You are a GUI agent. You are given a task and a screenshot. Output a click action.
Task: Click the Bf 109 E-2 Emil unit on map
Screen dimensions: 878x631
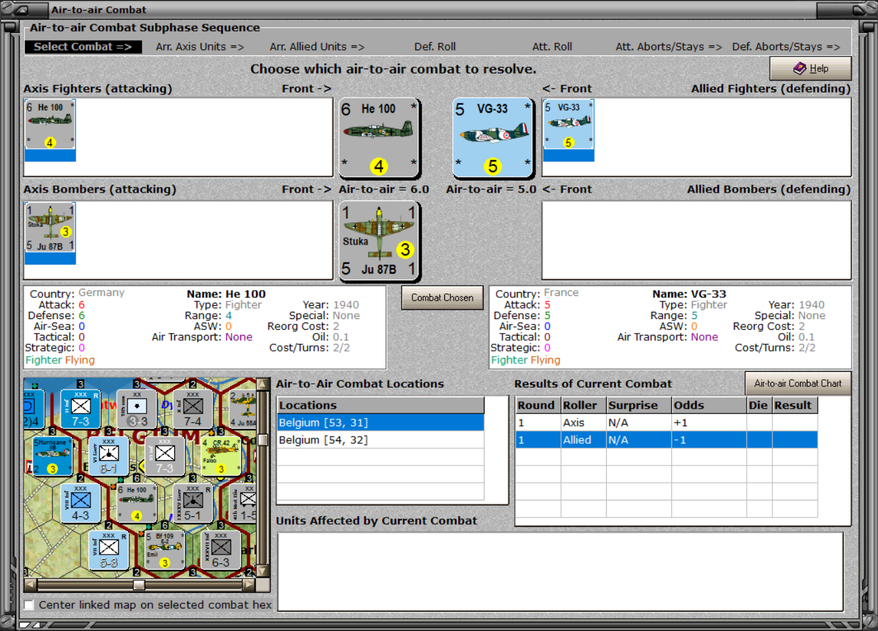[x=165, y=550]
